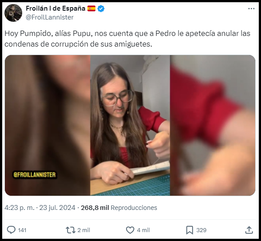
Task: Open the three-dot more options menu
Action: point(251,9)
